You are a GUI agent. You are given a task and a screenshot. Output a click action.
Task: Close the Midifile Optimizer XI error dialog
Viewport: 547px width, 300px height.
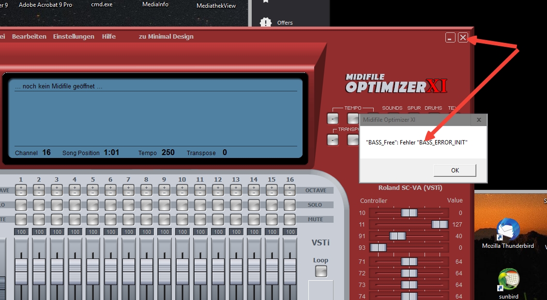pos(479,120)
